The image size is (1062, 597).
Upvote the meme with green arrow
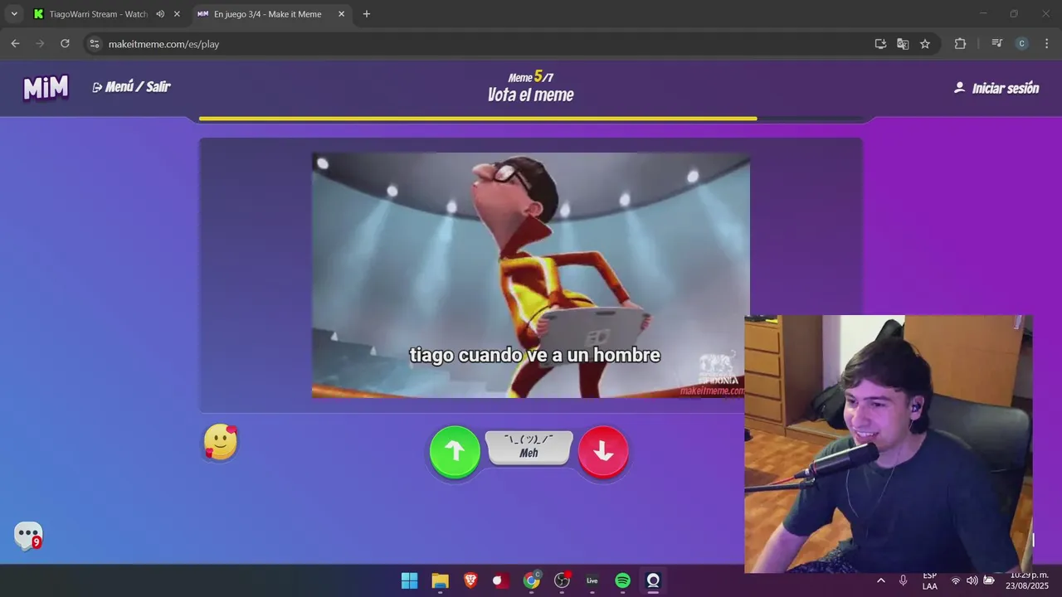click(455, 452)
